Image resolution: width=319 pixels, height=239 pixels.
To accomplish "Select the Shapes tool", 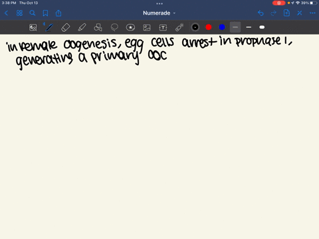I will pyautogui.click(x=98, y=27).
